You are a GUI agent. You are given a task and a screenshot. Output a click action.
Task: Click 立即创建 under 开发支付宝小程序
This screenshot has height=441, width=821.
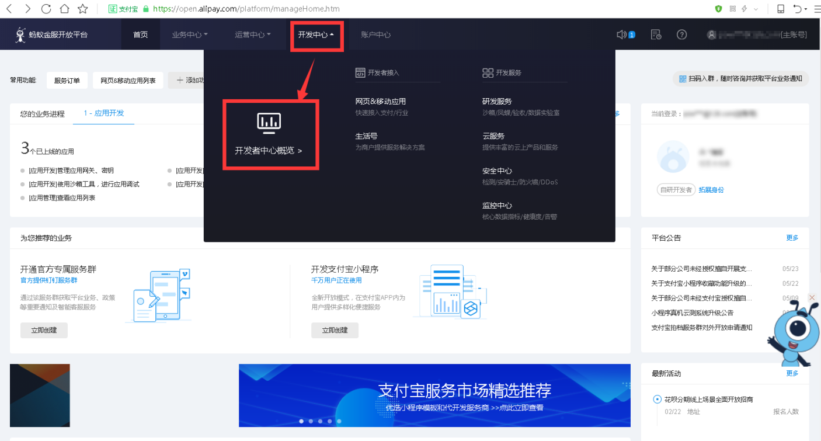(335, 330)
